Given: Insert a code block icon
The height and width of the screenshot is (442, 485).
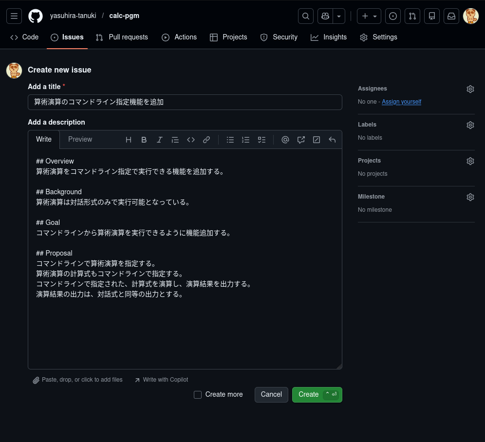Looking at the screenshot, I should click(x=191, y=140).
